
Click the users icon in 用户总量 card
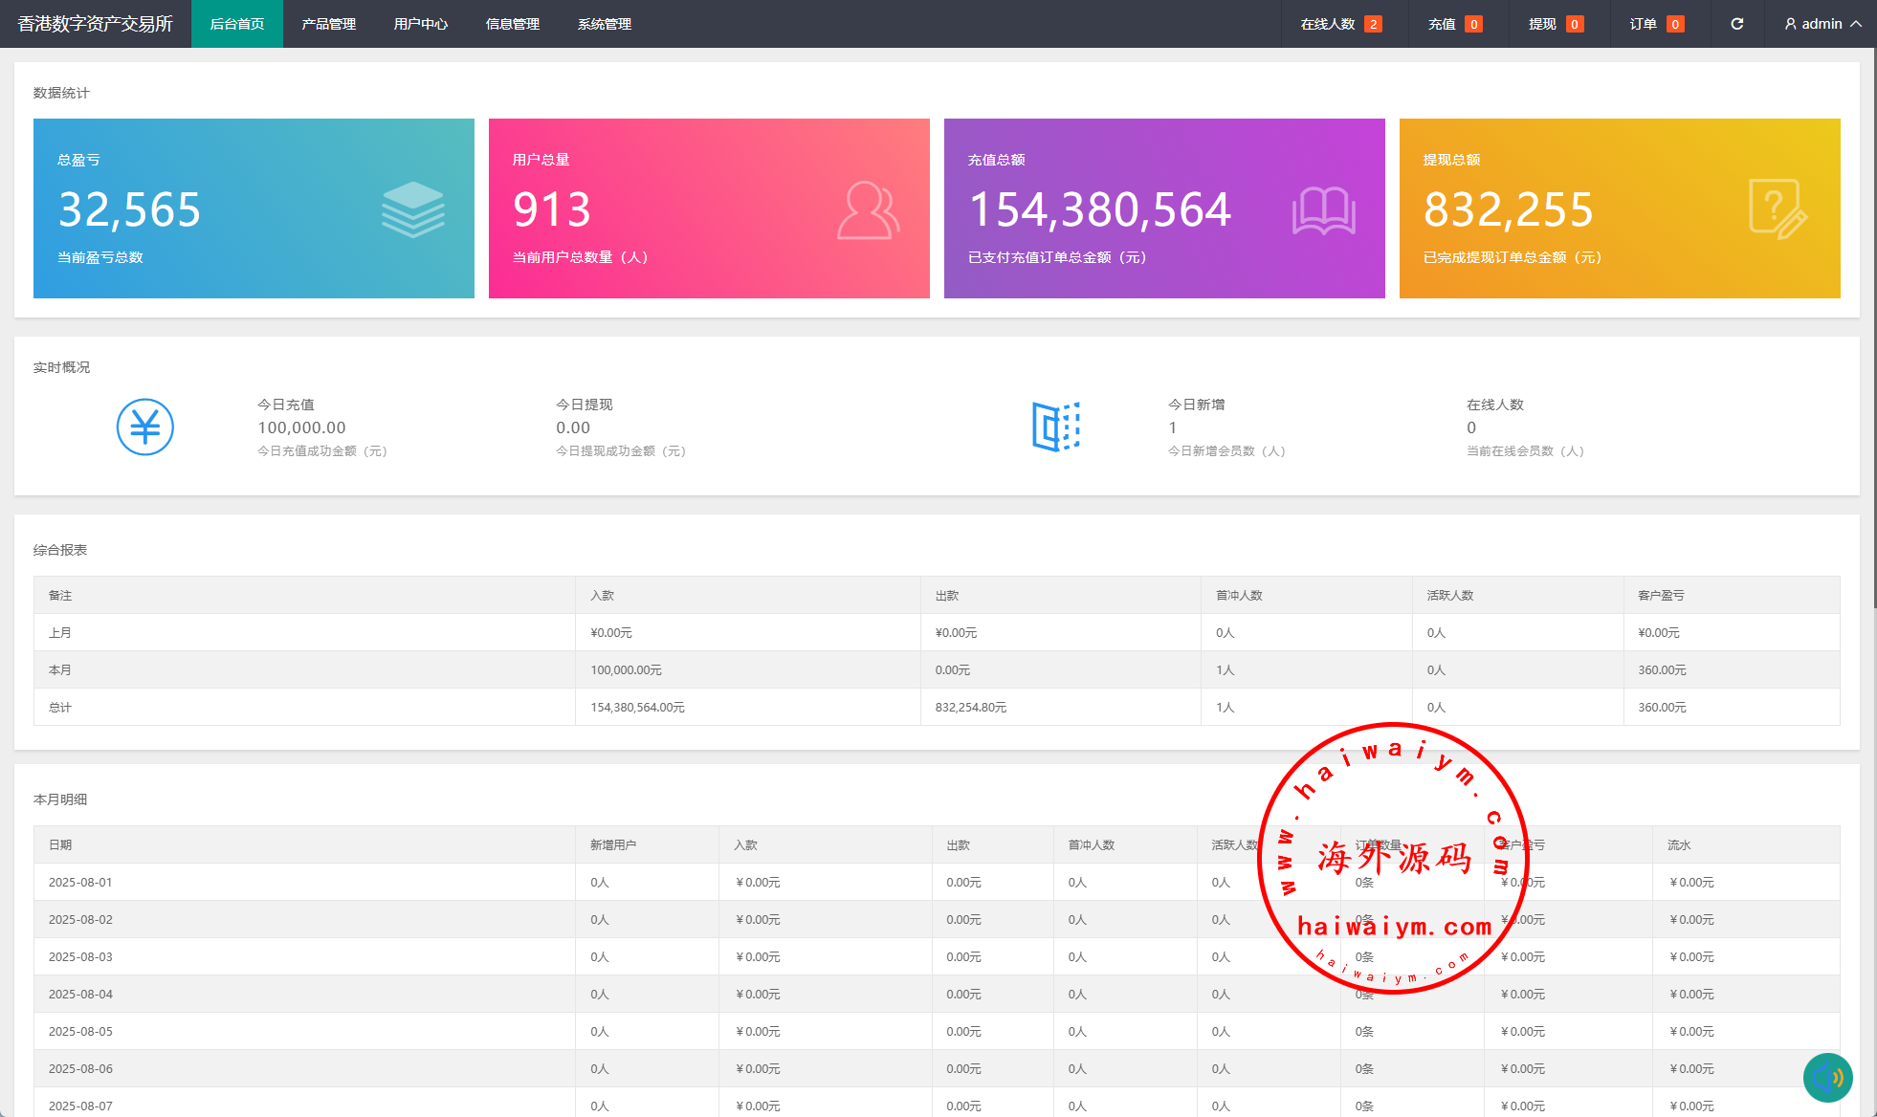point(868,210)
